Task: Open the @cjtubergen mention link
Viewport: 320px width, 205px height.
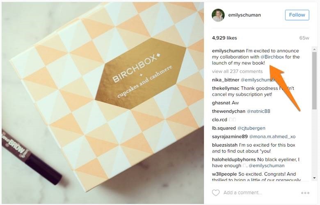Action: pyautogui.click(x=251, y=128)
